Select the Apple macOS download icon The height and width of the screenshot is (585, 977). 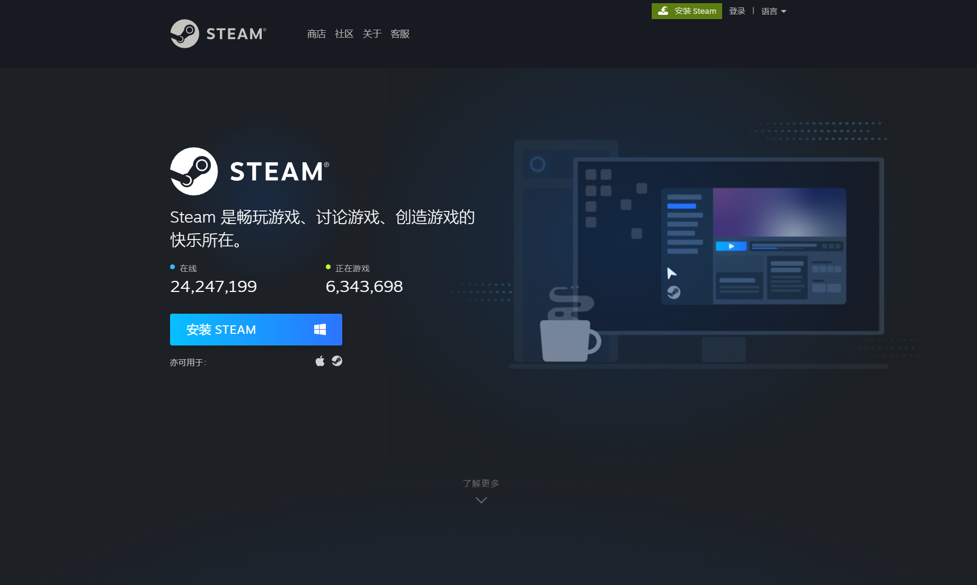(320, 361)
